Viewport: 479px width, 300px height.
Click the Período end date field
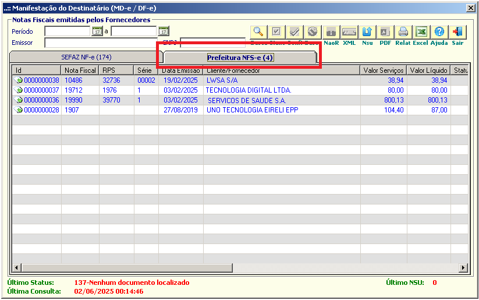click(134, 31)
